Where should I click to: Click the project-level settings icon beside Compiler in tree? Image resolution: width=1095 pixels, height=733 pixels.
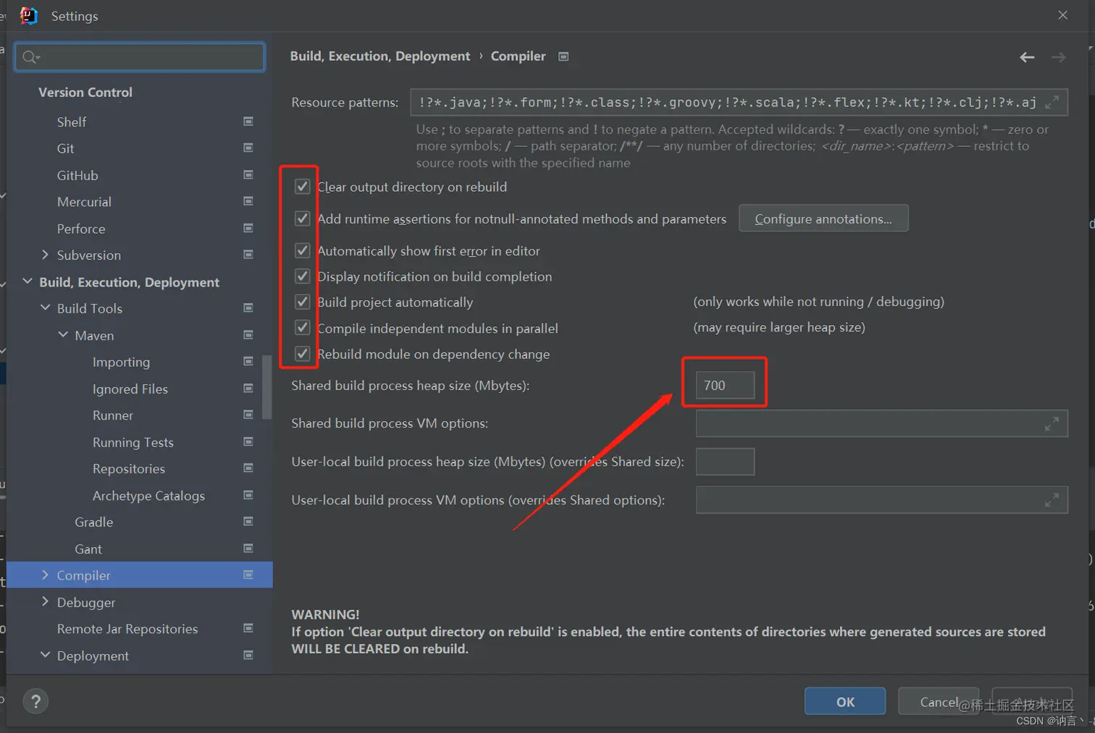[248, 575]
